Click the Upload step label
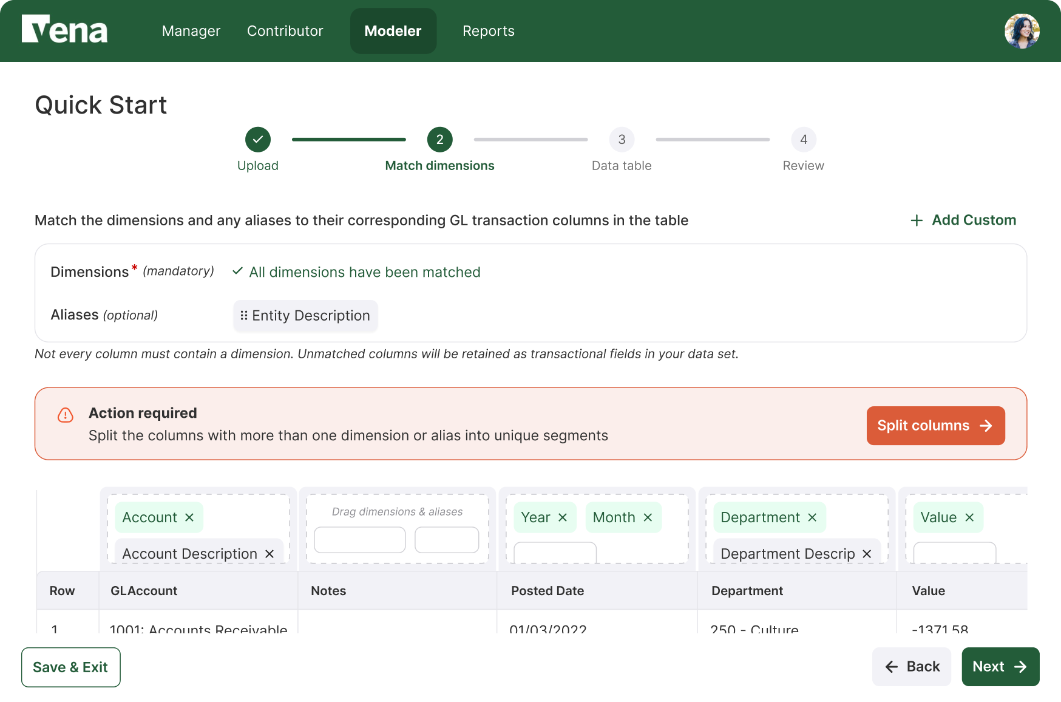Screen dimensions: 1061x702 point(258,166)
